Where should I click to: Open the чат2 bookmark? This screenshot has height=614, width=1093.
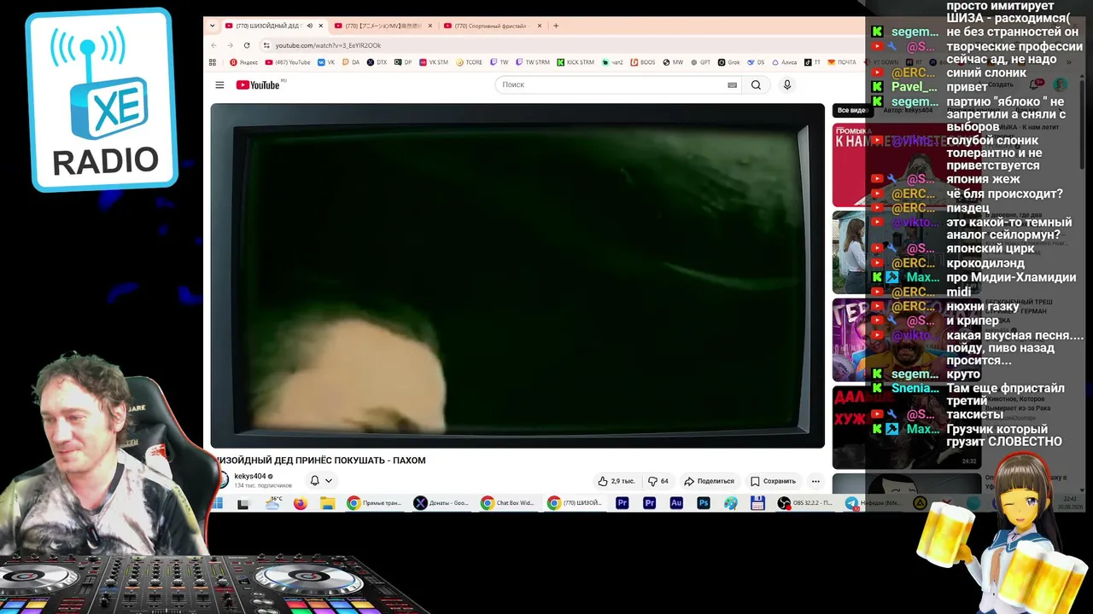[612, 62]
